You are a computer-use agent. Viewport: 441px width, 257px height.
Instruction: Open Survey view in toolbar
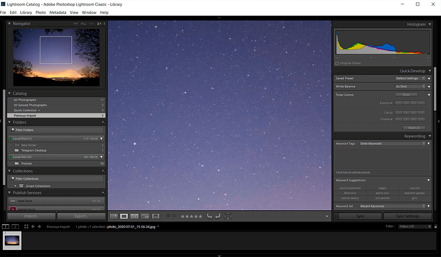[145, 216]
